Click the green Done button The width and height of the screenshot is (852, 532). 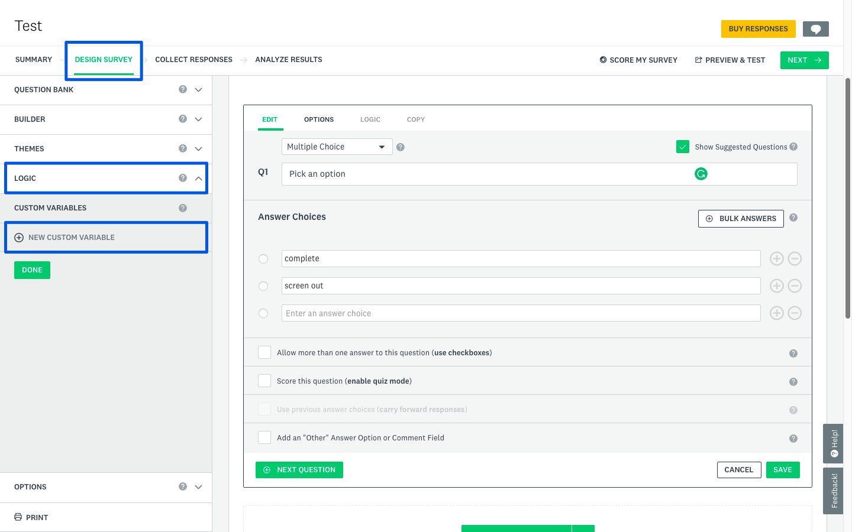(32, 270)
